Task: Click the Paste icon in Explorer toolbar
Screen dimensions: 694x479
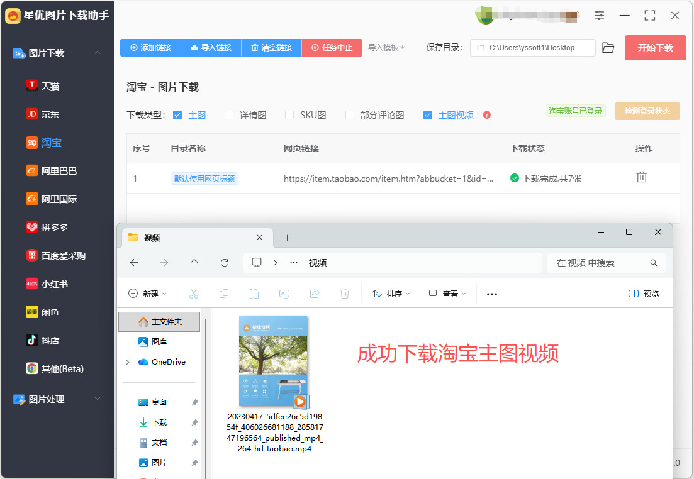Action: 254,294
